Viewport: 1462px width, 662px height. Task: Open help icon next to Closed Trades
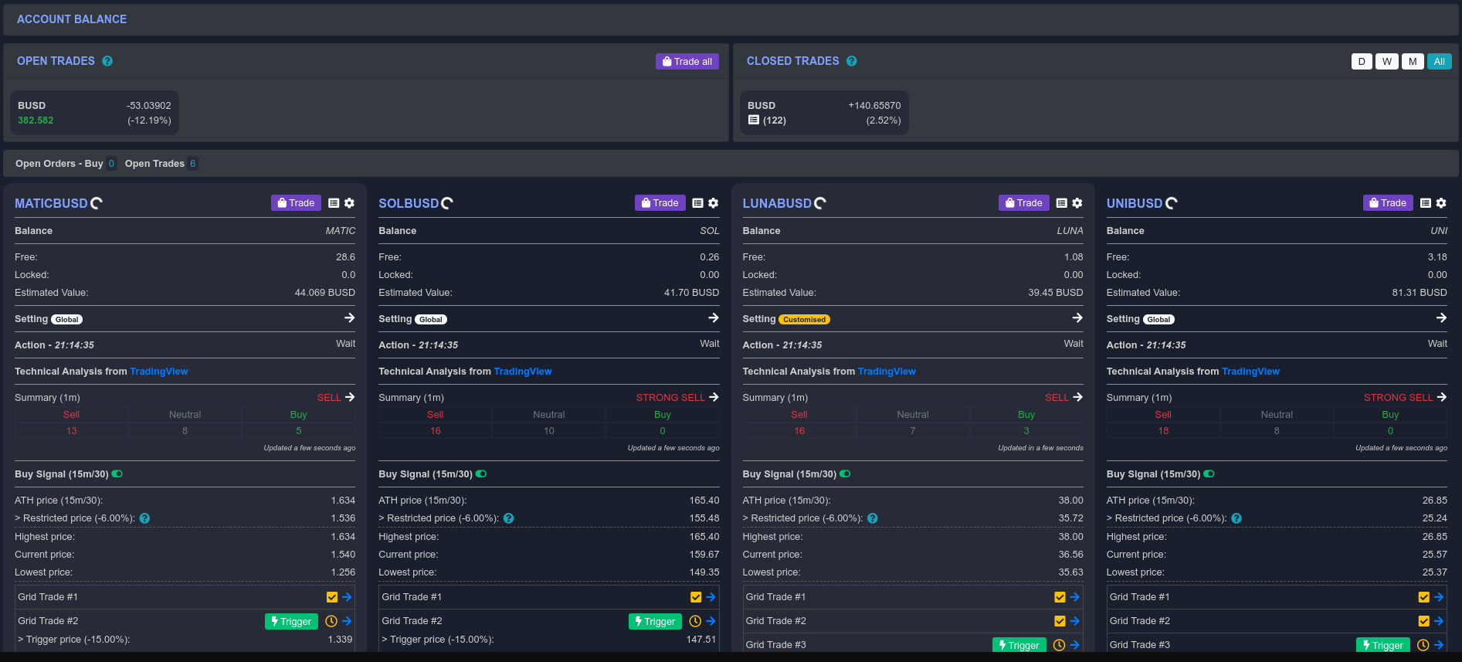(x=852, y=61)
